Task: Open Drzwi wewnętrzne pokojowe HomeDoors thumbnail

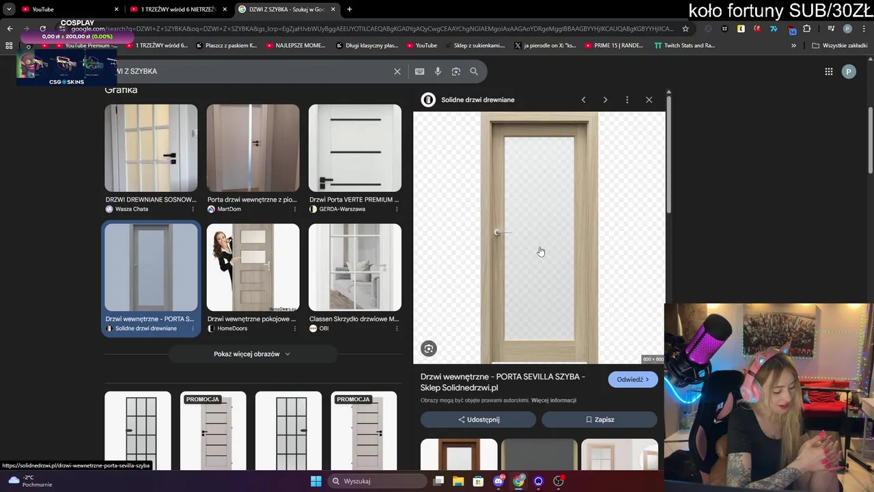Action: pyautogui.click(x=253, y=267)
